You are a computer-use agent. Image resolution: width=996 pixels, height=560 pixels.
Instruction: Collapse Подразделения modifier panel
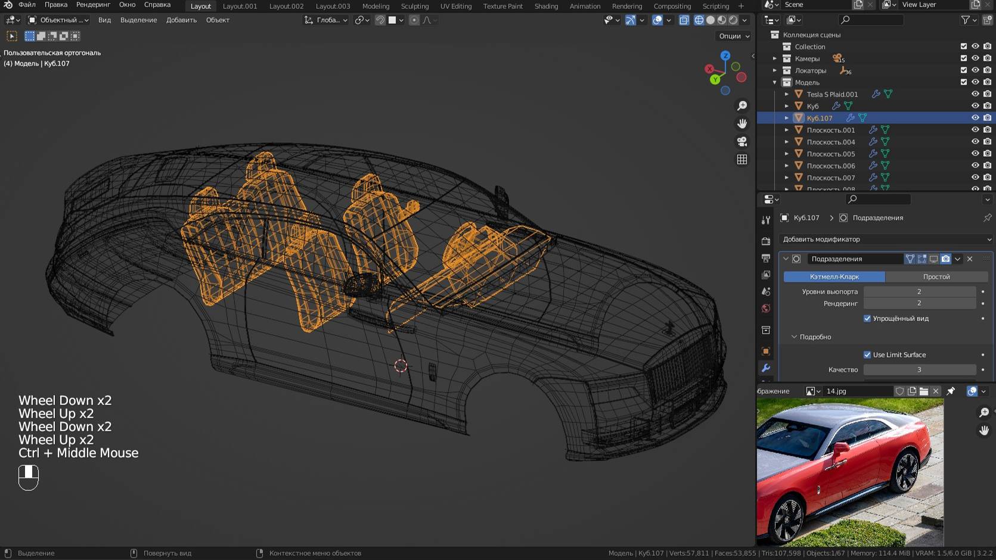(x=786, y=259)
